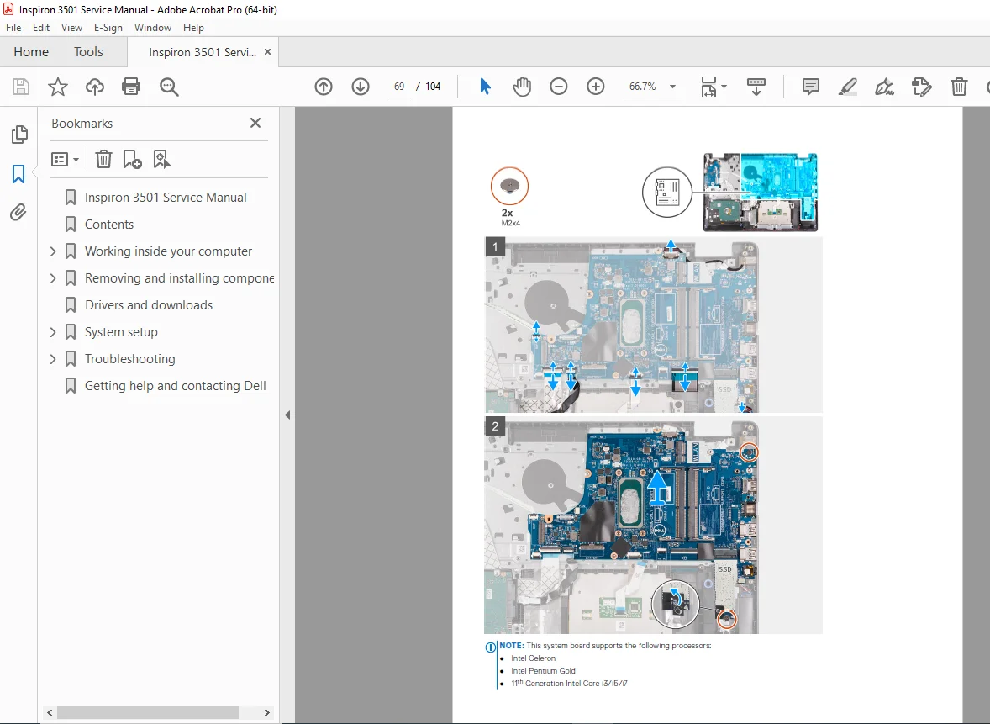
Task: Open the bookmarks options menu dropdown
Action: (x=65, y=159)
